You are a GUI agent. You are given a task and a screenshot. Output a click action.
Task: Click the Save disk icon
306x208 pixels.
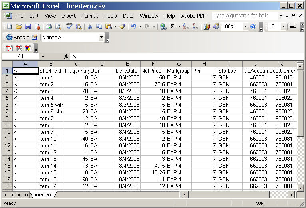tap(28, 26)
